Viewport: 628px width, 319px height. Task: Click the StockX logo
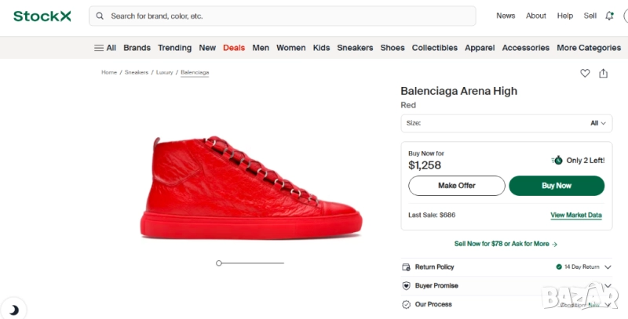click(x=42, y=16)
